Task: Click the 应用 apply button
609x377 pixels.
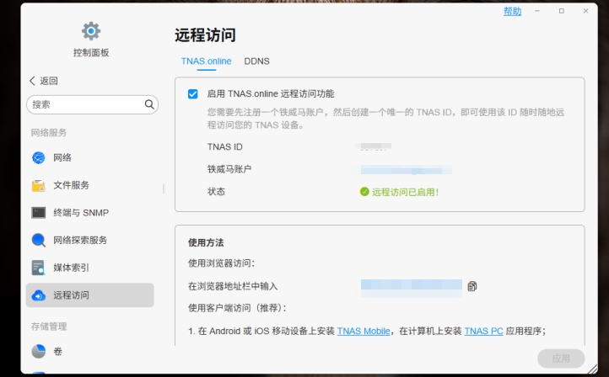Action: 561,358
